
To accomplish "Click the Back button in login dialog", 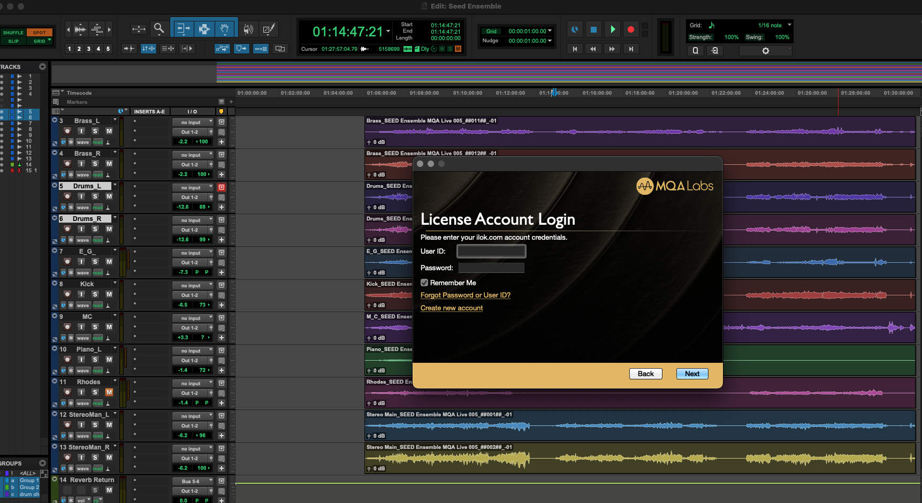I will pos(645,374).
